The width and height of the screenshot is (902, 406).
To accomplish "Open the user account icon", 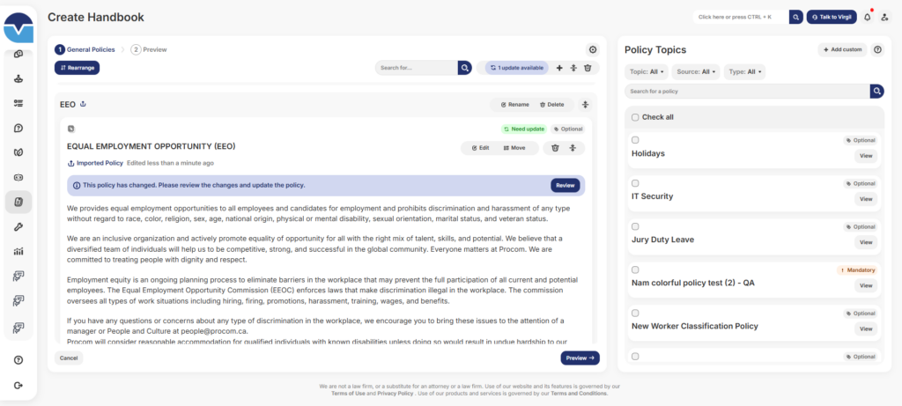I will (x=884, y=17).
